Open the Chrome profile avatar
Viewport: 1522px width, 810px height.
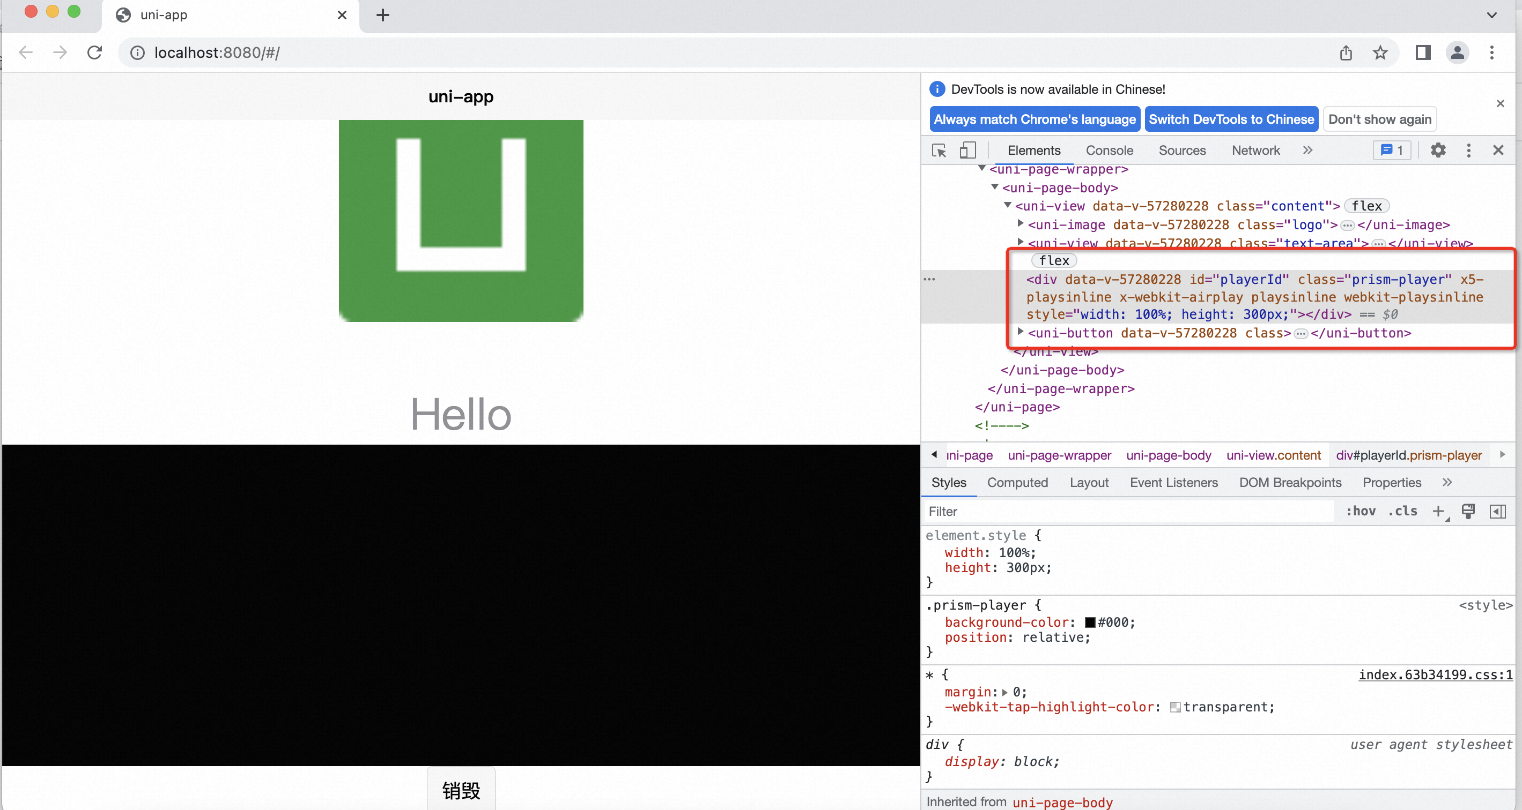(x=1457, y=52)
